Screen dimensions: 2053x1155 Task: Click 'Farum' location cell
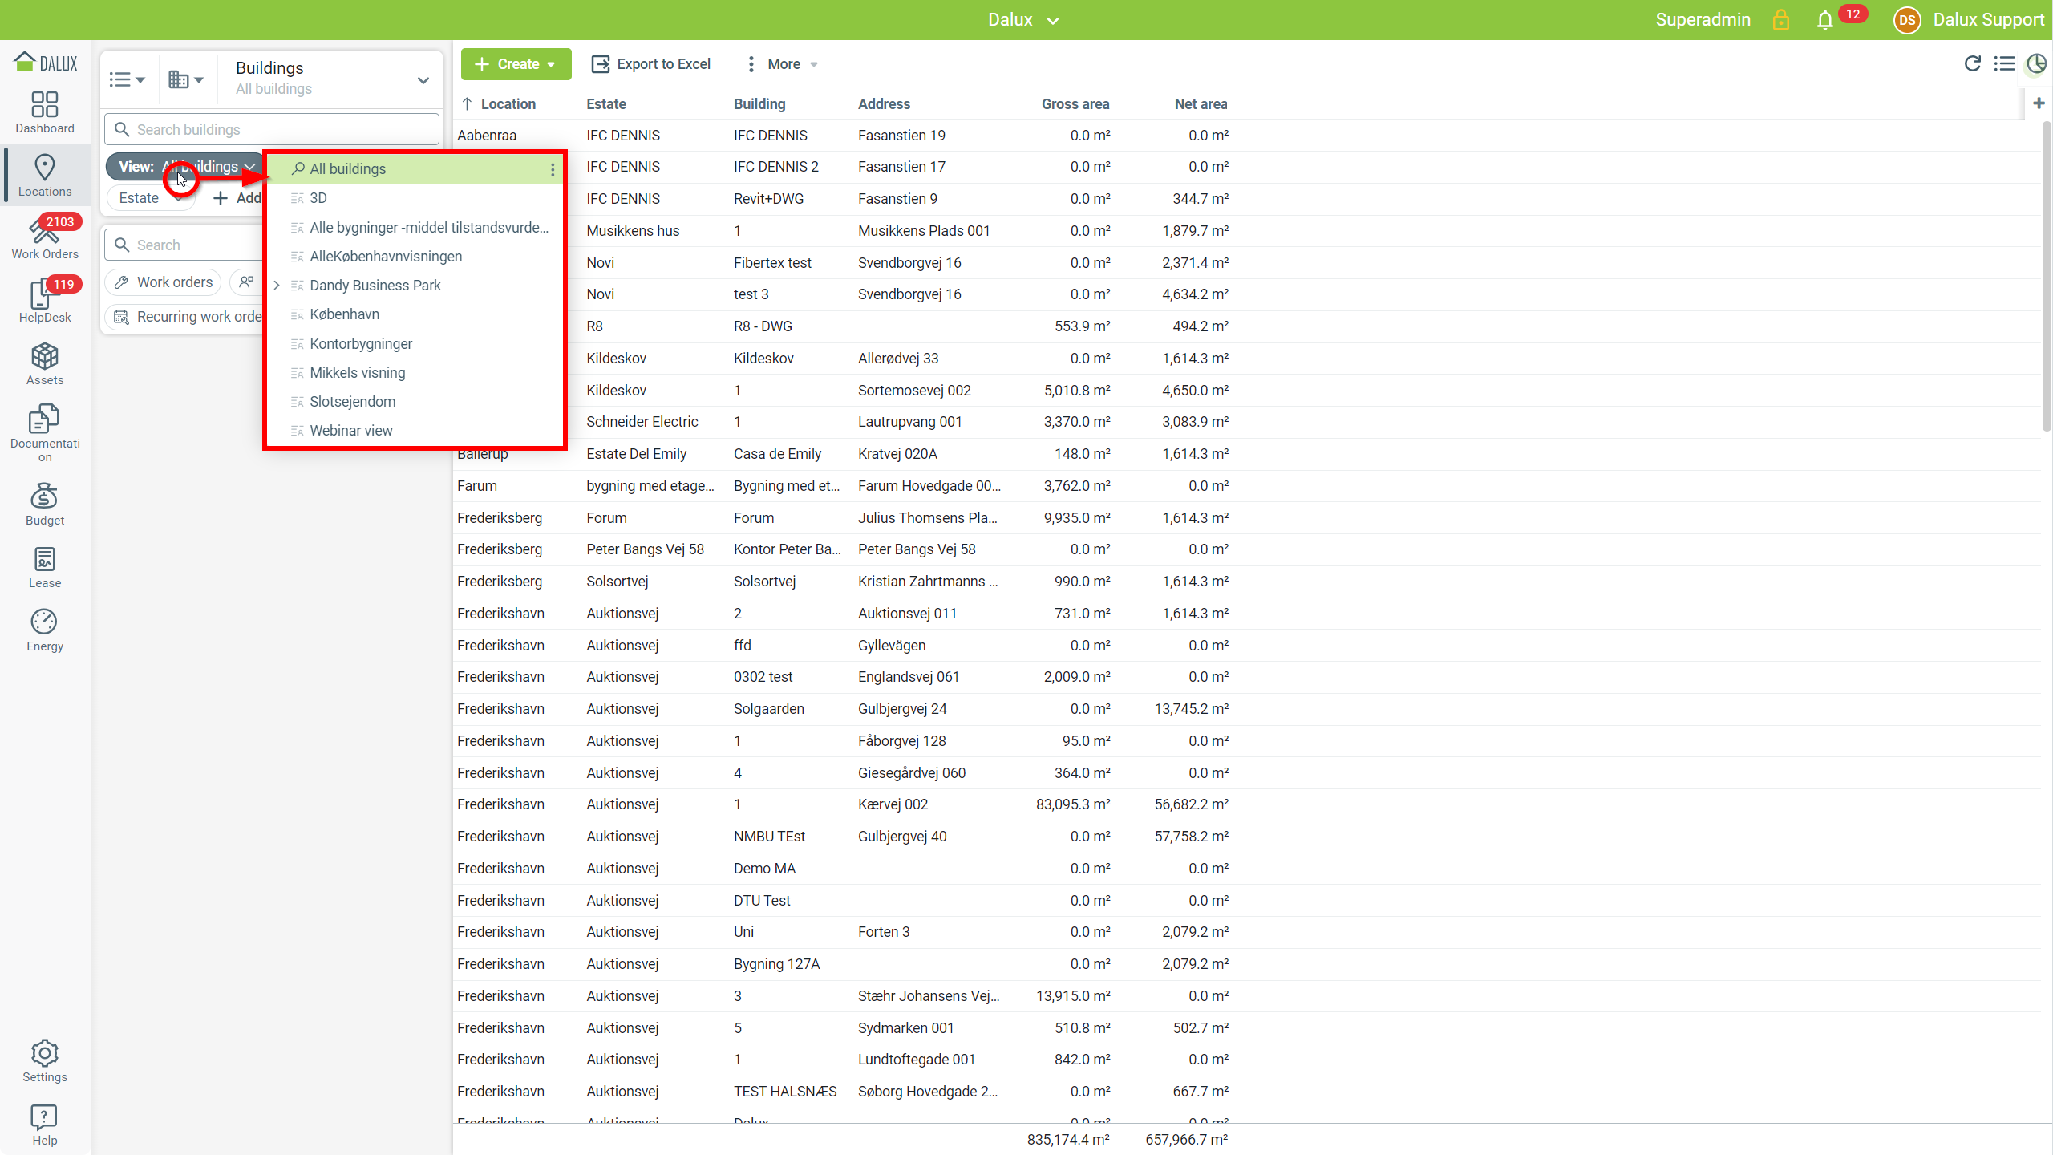click(477, 486)
